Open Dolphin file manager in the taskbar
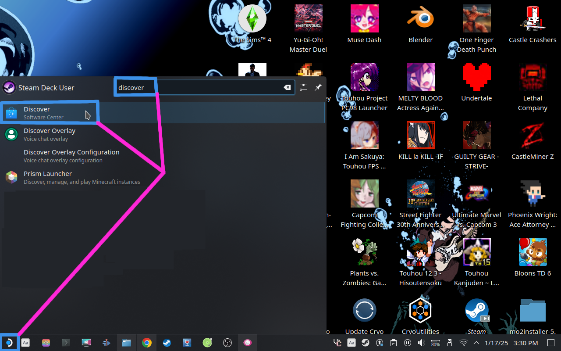Screen dimensions: 561x351 (x=127, y=343)
